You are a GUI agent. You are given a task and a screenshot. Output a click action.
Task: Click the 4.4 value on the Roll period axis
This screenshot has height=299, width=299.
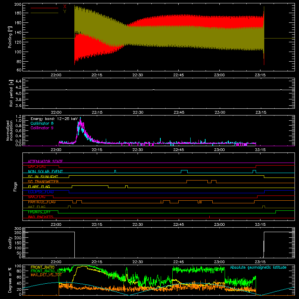pos(18,81)
